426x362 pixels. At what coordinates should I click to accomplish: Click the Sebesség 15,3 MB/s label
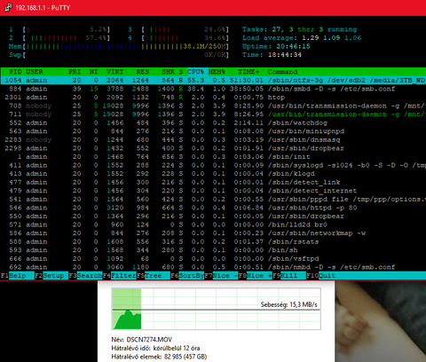click(288, 304)
